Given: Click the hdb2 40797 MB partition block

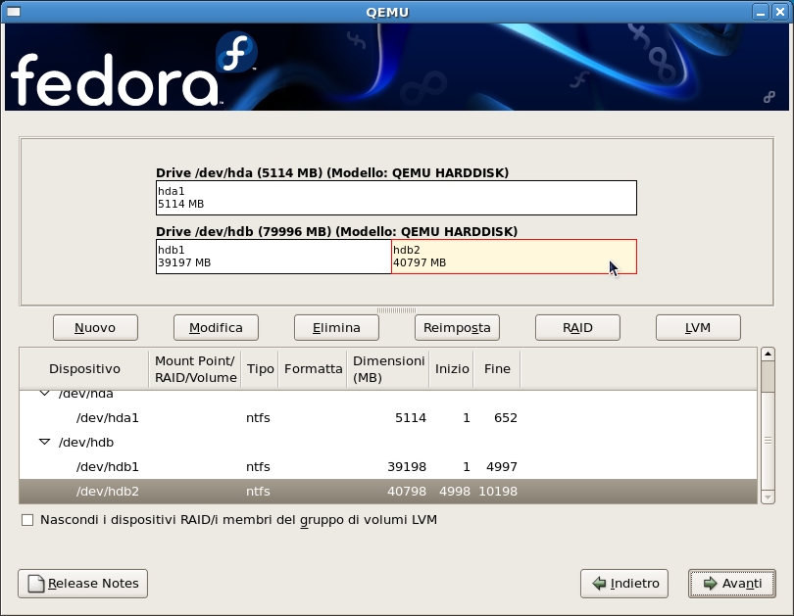Looking at the screenshot, I should pyautogui.click(x=514, y=257).
